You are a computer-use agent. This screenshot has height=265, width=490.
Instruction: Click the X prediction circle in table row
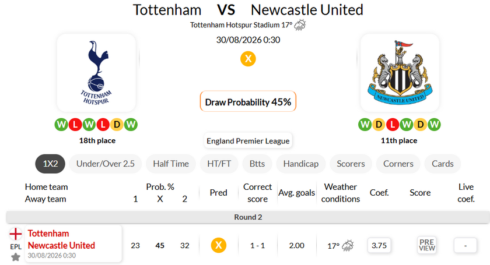[x=218, y=245]
